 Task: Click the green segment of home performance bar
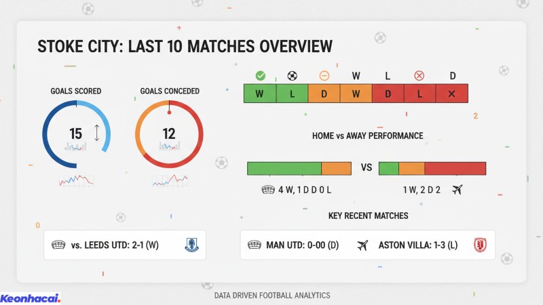tap(284, 168)
